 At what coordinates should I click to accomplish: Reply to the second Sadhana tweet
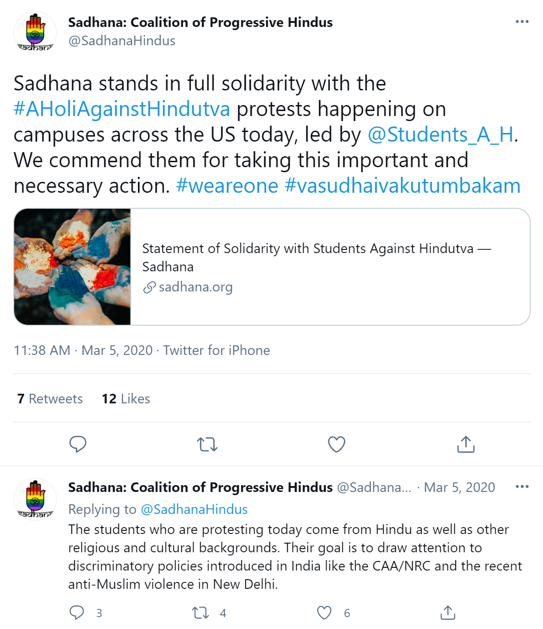click(77, 613)
